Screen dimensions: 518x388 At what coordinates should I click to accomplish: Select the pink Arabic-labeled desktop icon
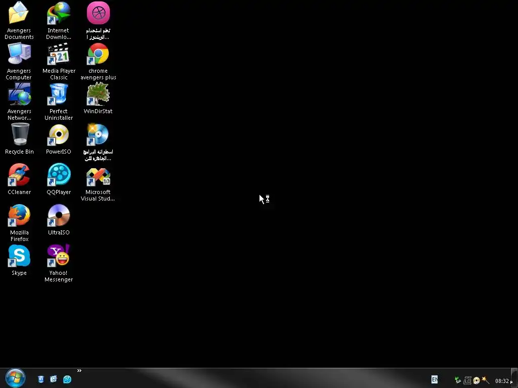(98, 13)
